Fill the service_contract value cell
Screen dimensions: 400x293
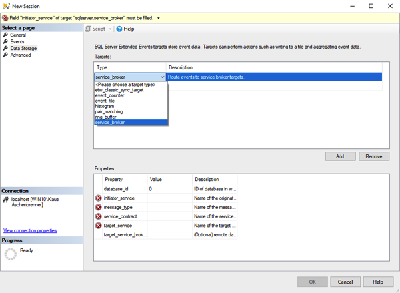pos(169,216)
